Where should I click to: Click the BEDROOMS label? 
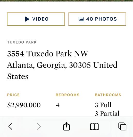point(68,95)
